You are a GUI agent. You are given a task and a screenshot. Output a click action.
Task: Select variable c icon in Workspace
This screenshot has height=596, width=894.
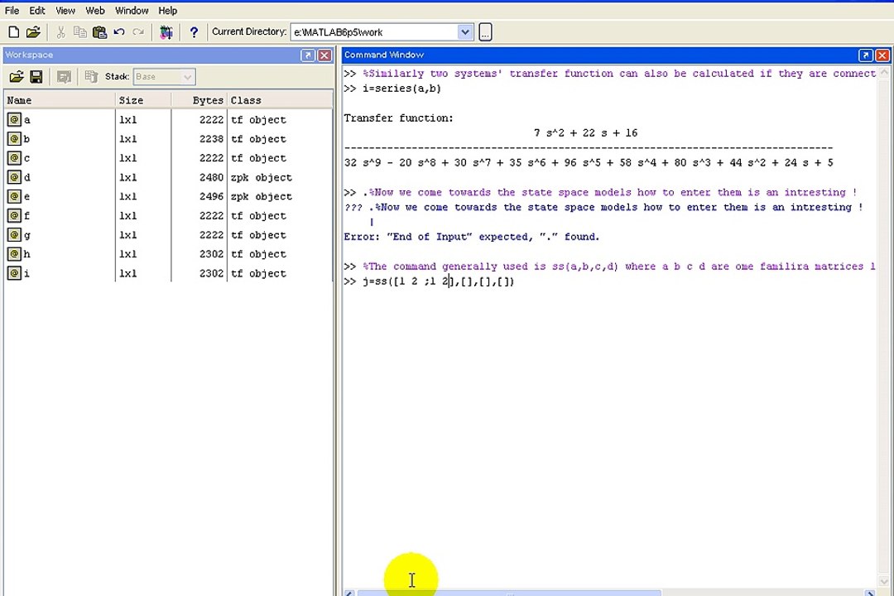coord(14,158)
